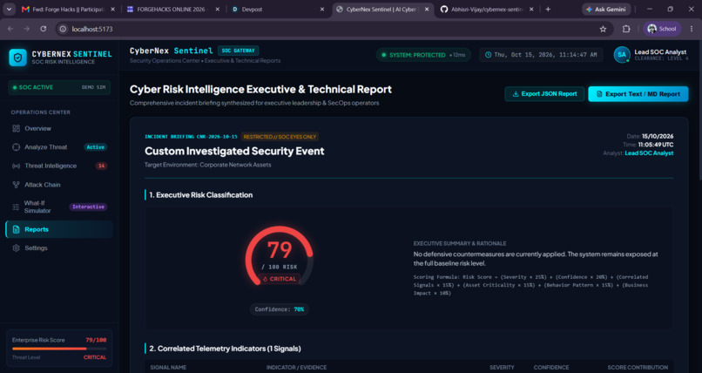
Task: Click Export Text / MD Report button
Action: [x=638, y=94]
